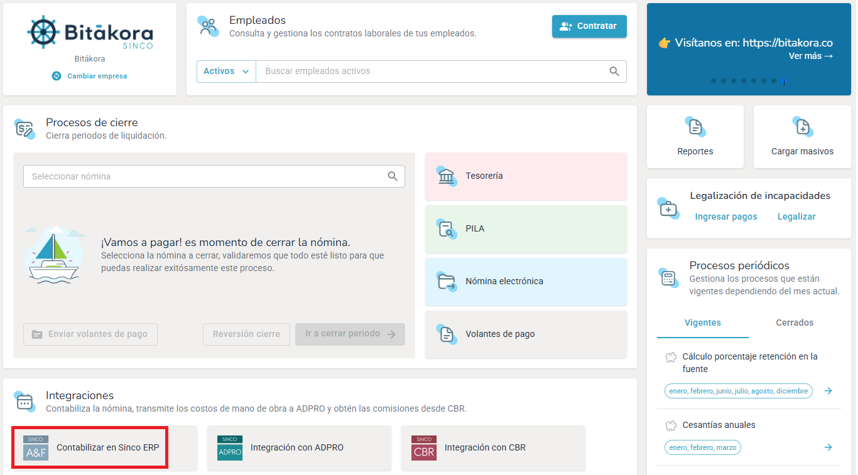Click the Reportes document icon
This screenshot has height=475, width=858.
click(695, 127)
